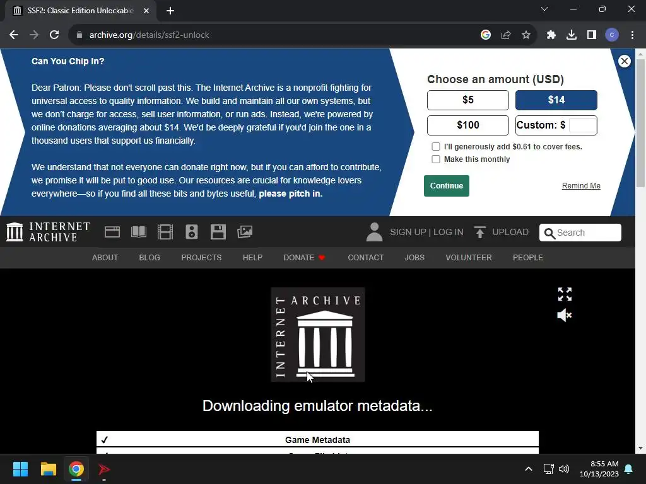Click the UPLOAD link

tap(510, 232)
